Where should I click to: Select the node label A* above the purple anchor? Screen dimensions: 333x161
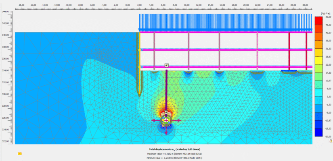(x=166, y=66)
